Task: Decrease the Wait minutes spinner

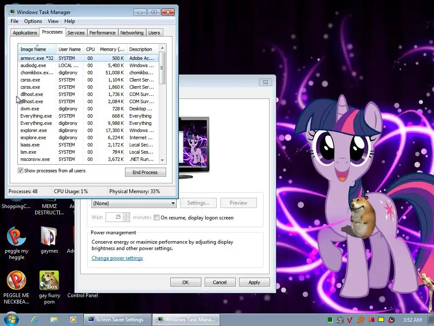Action: [x=126, y=219]
